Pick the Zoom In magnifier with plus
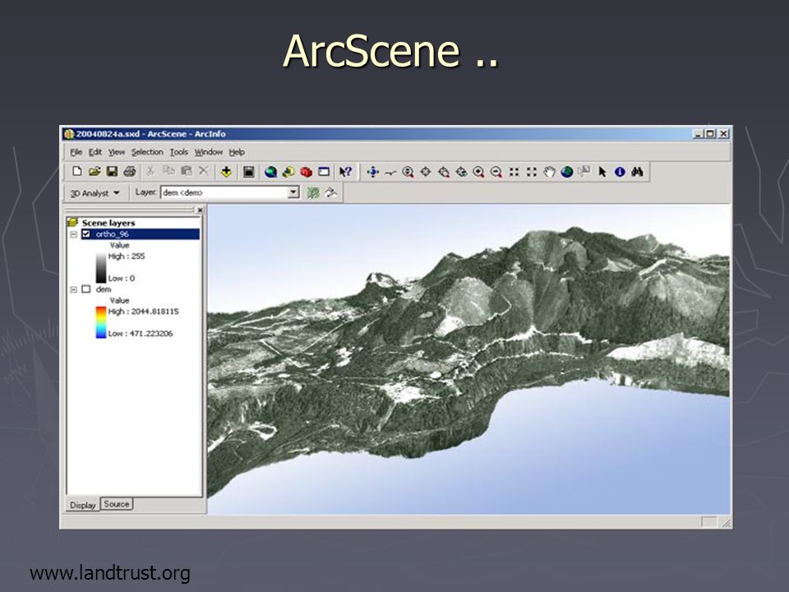 click(x=478, y=172)
